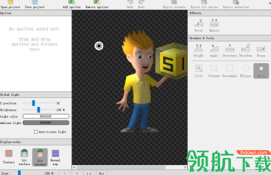This screenshot has width=271, height=175.
Task: Open the Ambient light color field
Action: pyautogui.click(x=46, y=123)
